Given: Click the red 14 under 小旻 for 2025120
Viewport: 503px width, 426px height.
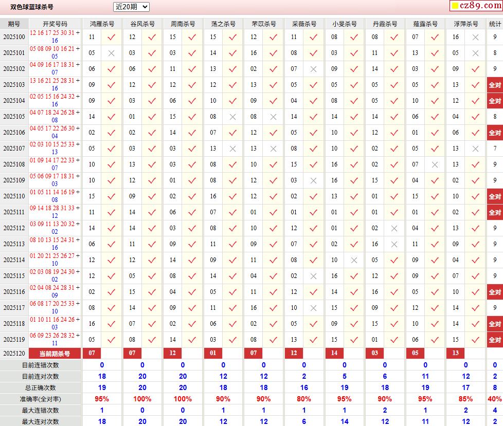Looking at the screenshot, I should [x=334, y=354].
